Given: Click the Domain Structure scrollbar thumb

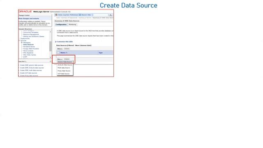Looking at the screenshot, I should click(50, 46).
